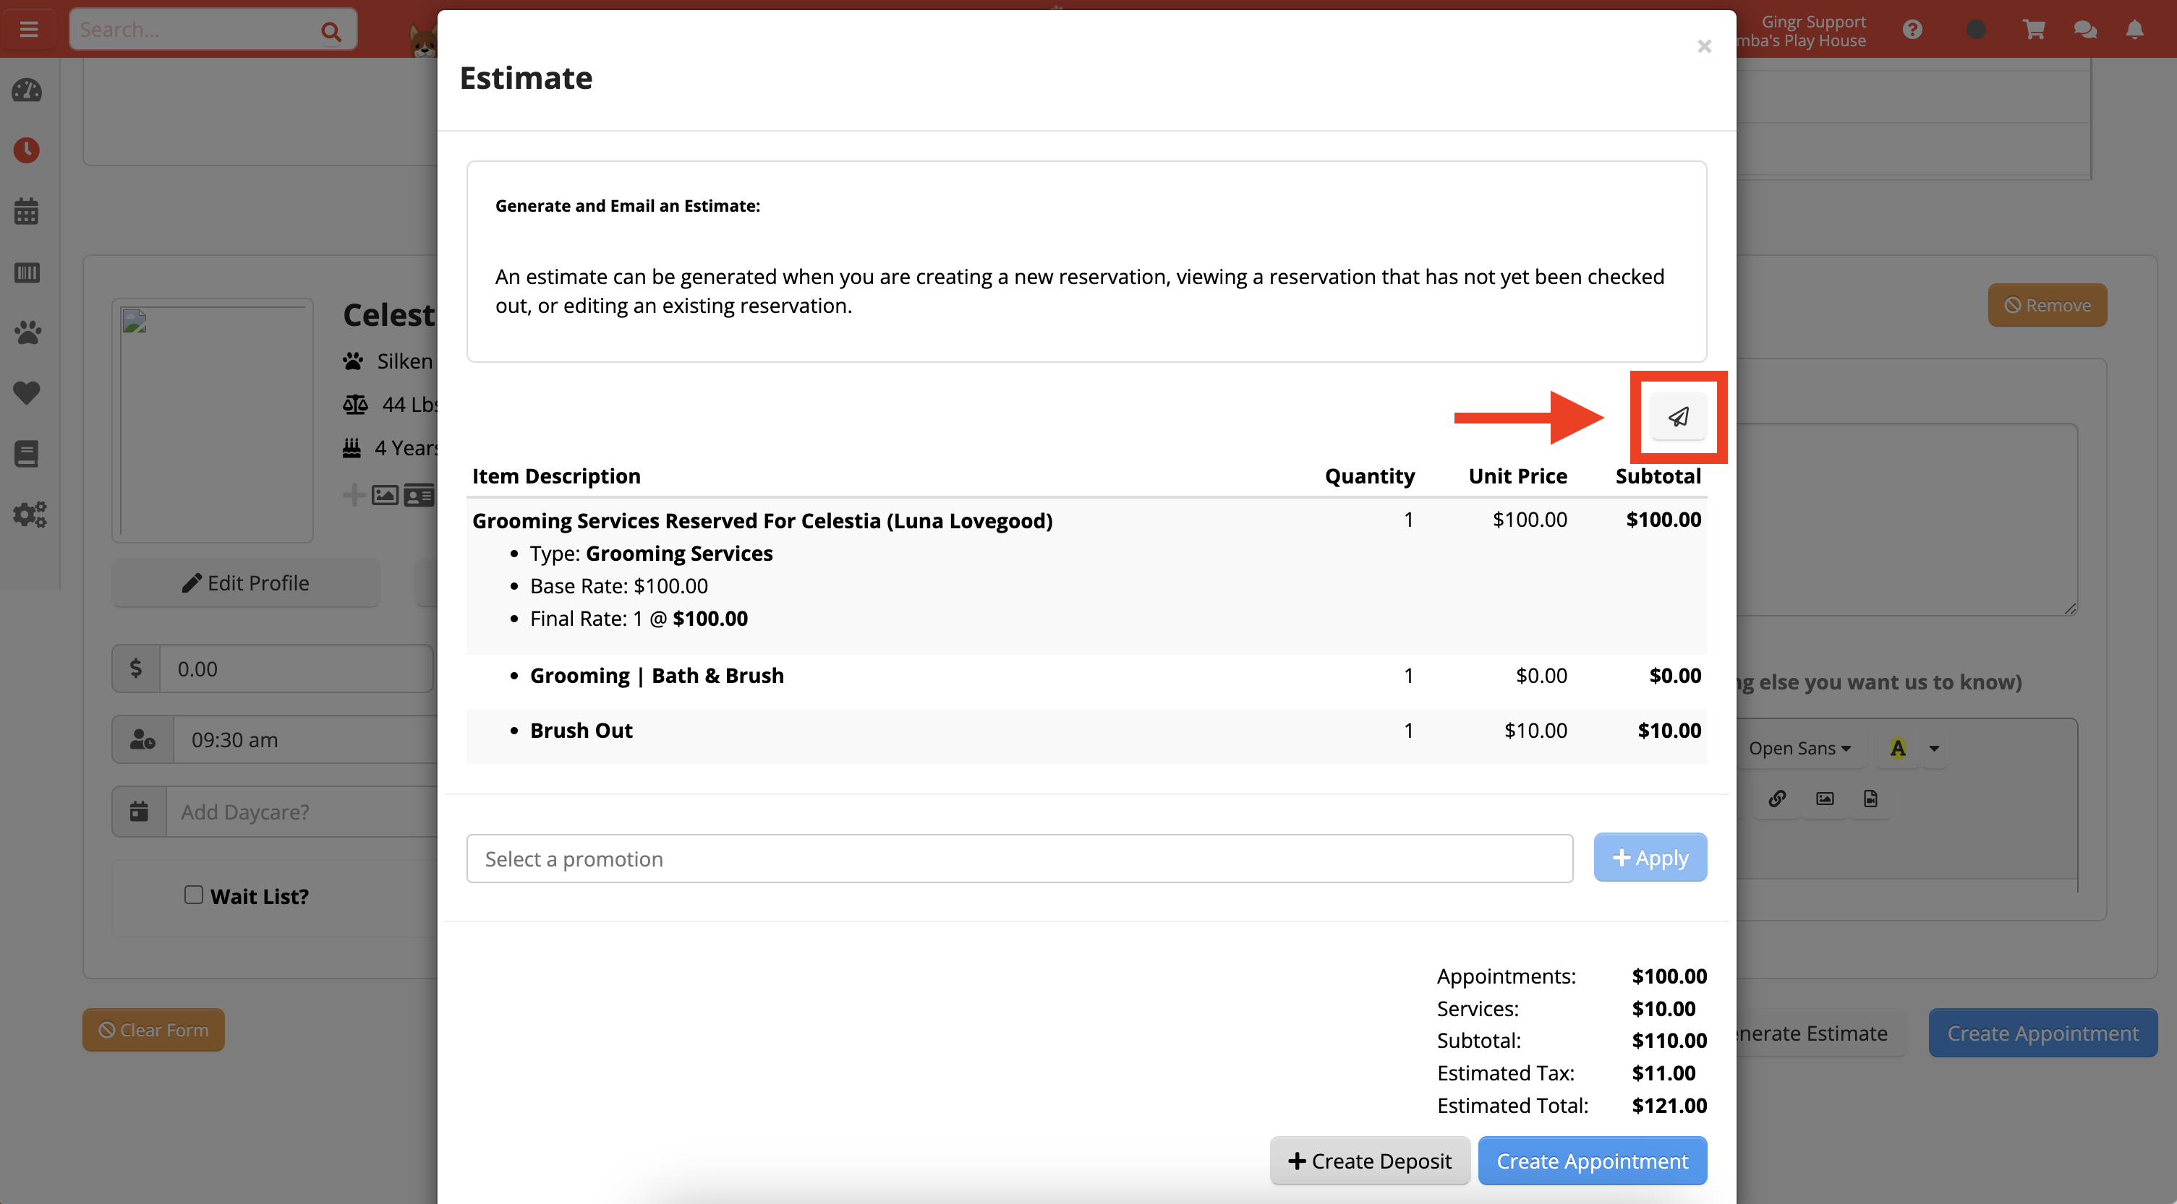Click Clear Form button

(153, 1029)
